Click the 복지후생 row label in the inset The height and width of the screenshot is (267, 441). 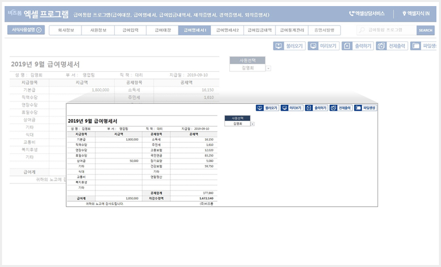pyautogui.click(x=81, y=182)
